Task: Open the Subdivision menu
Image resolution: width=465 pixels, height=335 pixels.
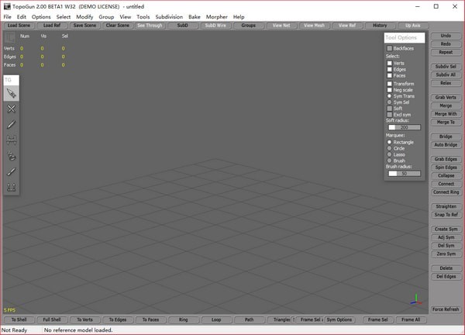Action: pos(169,16)
